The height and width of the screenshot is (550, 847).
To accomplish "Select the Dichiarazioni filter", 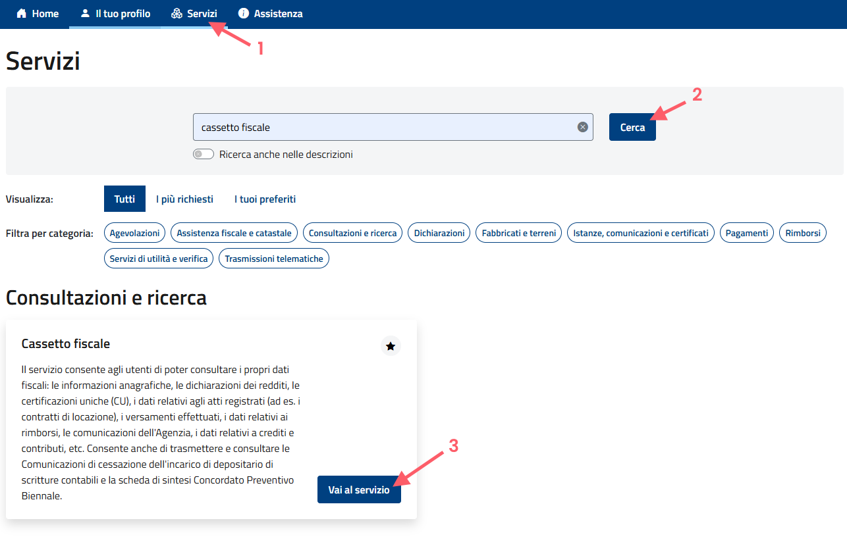I will pyautogui.click(x=439, y=232).
